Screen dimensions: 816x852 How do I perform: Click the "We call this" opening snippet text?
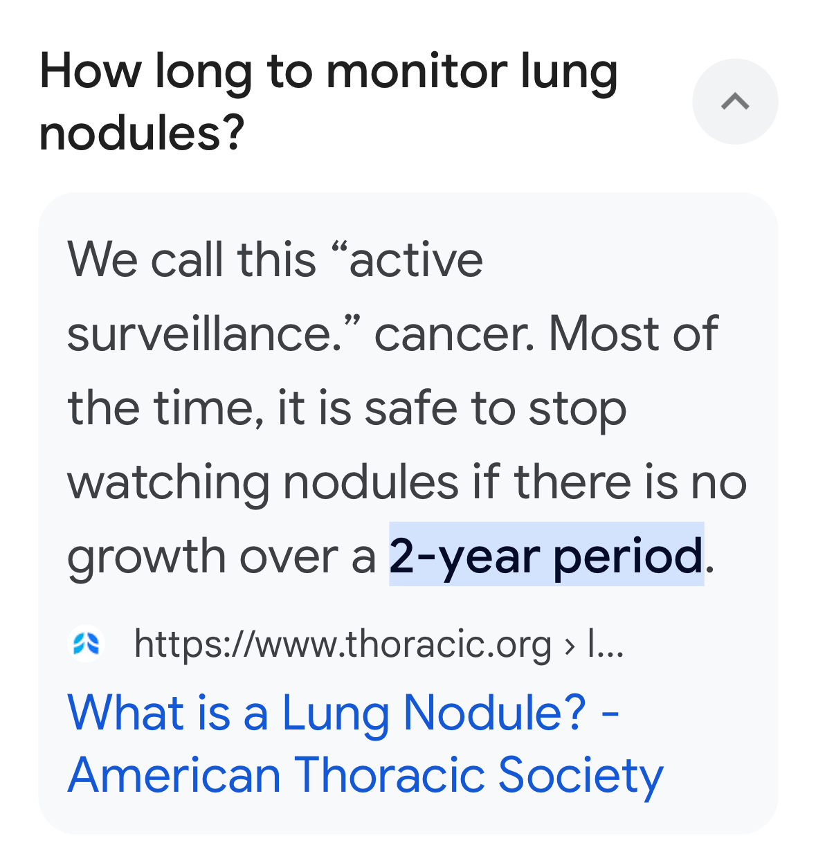pos(192,260)
